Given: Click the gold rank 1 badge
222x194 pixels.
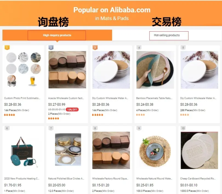Looking at the screenshot, I should (7, 48).
